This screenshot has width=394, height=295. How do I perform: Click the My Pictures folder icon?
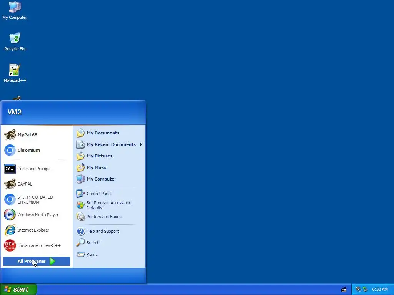click(x=81, y=156)
